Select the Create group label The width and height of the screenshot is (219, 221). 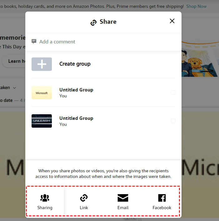pos(75,64)
